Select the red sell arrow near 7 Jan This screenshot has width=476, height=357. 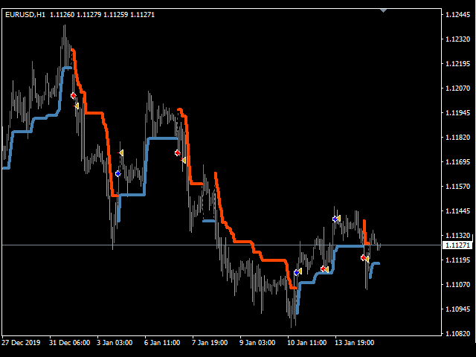click(177, 153)
